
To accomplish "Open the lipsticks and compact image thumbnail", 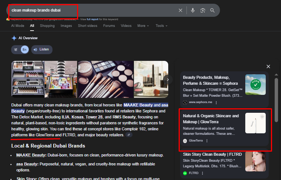I will pos(151,79).
